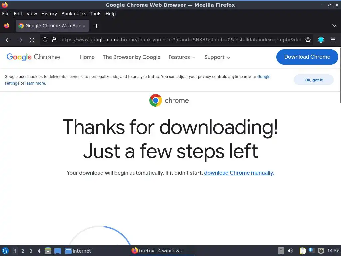Open the History menu
The image size is (341, 256).
click(49, 14)
